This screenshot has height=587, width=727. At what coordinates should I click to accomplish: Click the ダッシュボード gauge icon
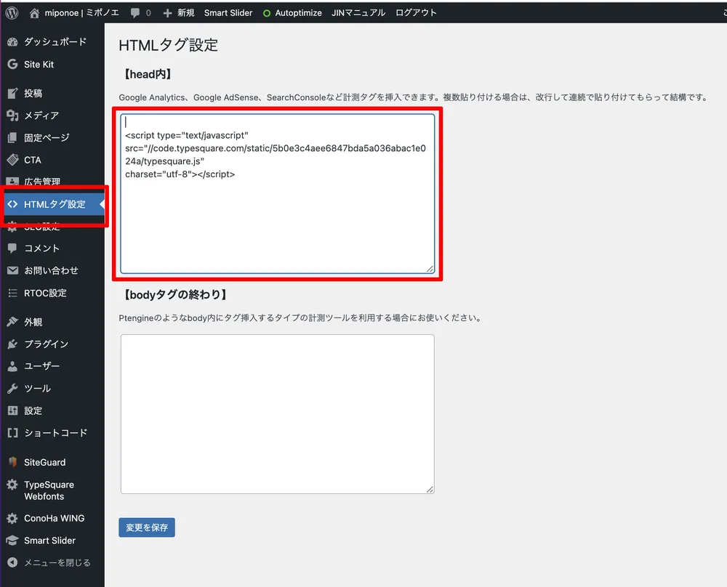(12, 41)
